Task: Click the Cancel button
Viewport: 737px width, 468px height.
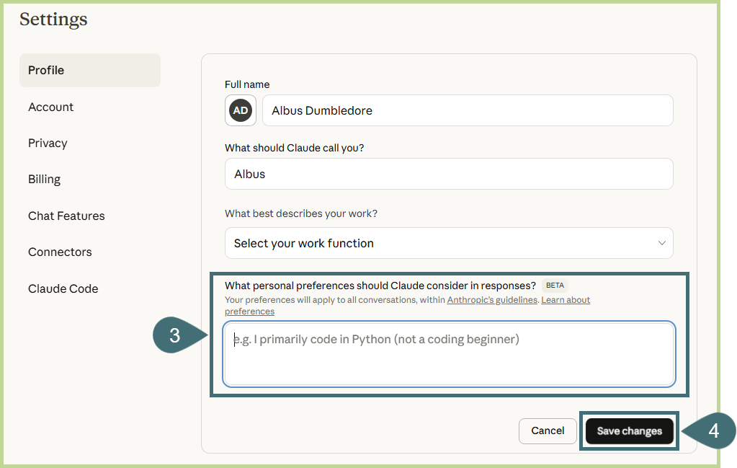Action: click(548, 431)
